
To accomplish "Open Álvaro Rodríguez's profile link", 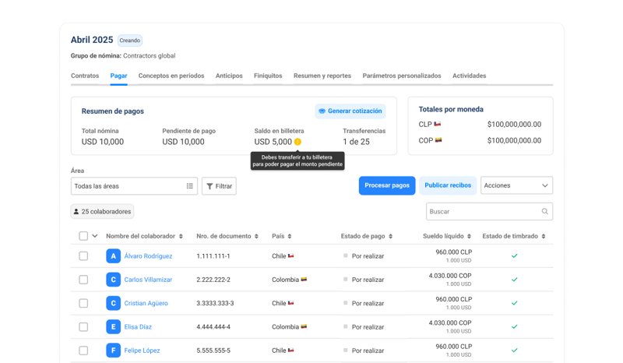I will 148,256.
